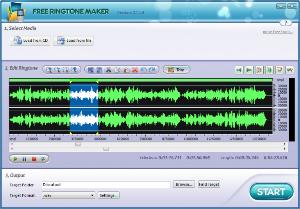
Task: Toggle loop playback
Action: (43, 159)
